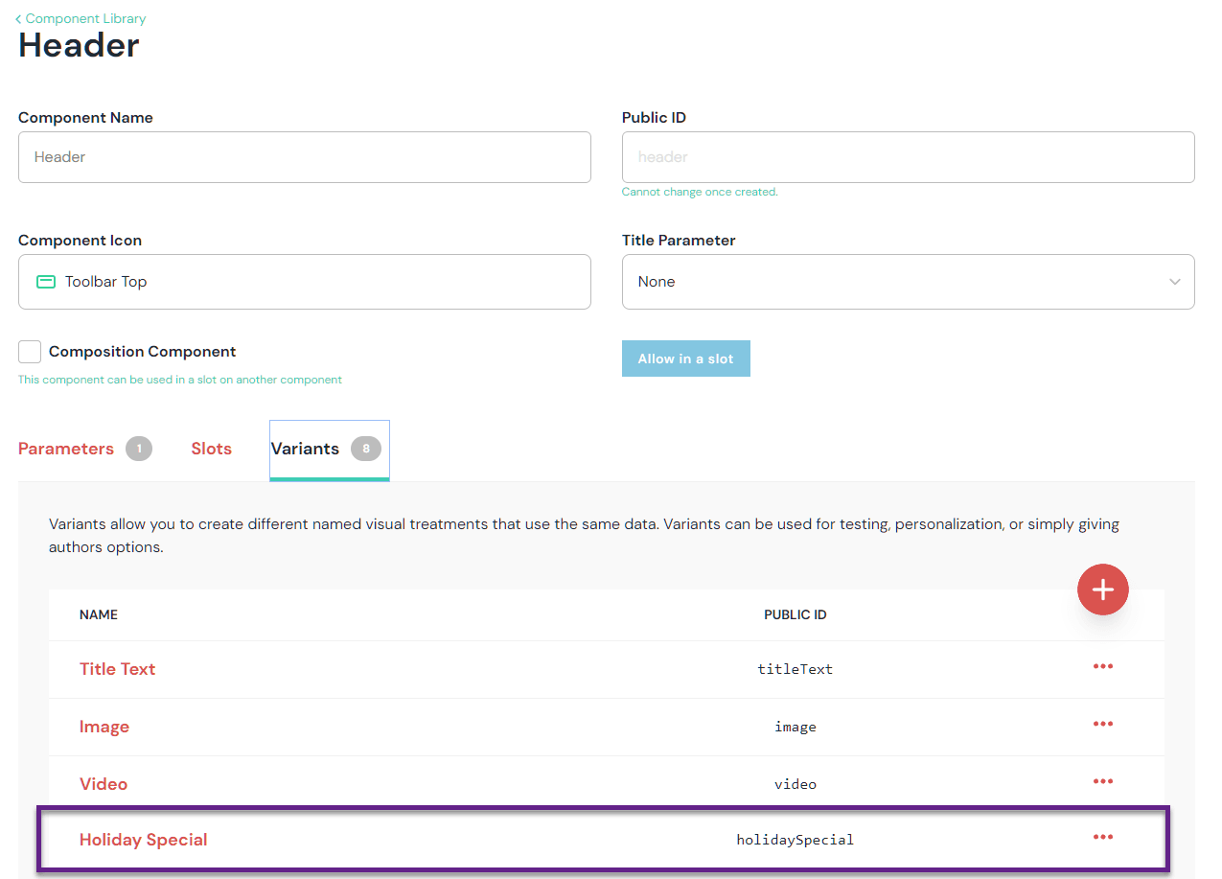Open the Video row three-dot menu
The width and height of the screenshot is (1222, 879).
pos(1102,782)
